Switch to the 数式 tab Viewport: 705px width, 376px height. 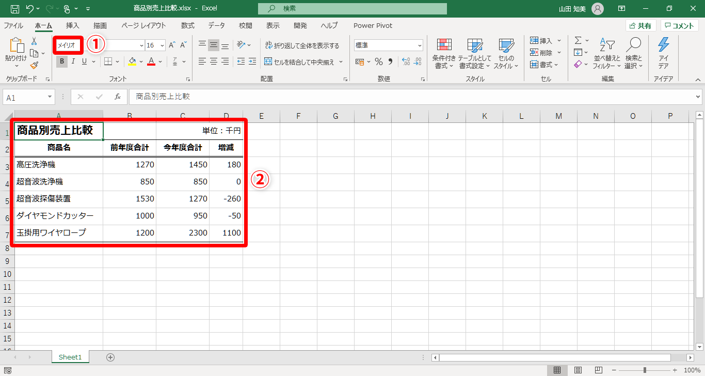(188, 26)
